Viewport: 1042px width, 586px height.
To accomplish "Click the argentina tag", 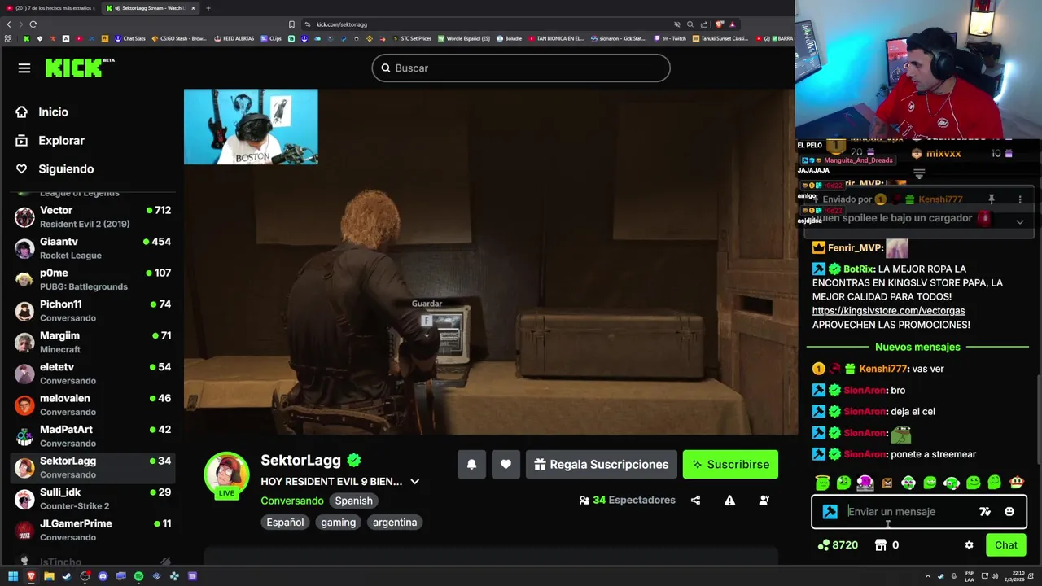I will point(395,523).
